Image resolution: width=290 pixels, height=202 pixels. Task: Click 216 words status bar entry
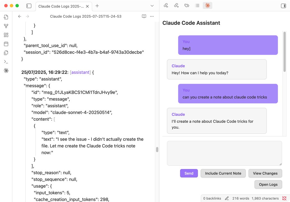pyautogui.click(x=241, y=198)
